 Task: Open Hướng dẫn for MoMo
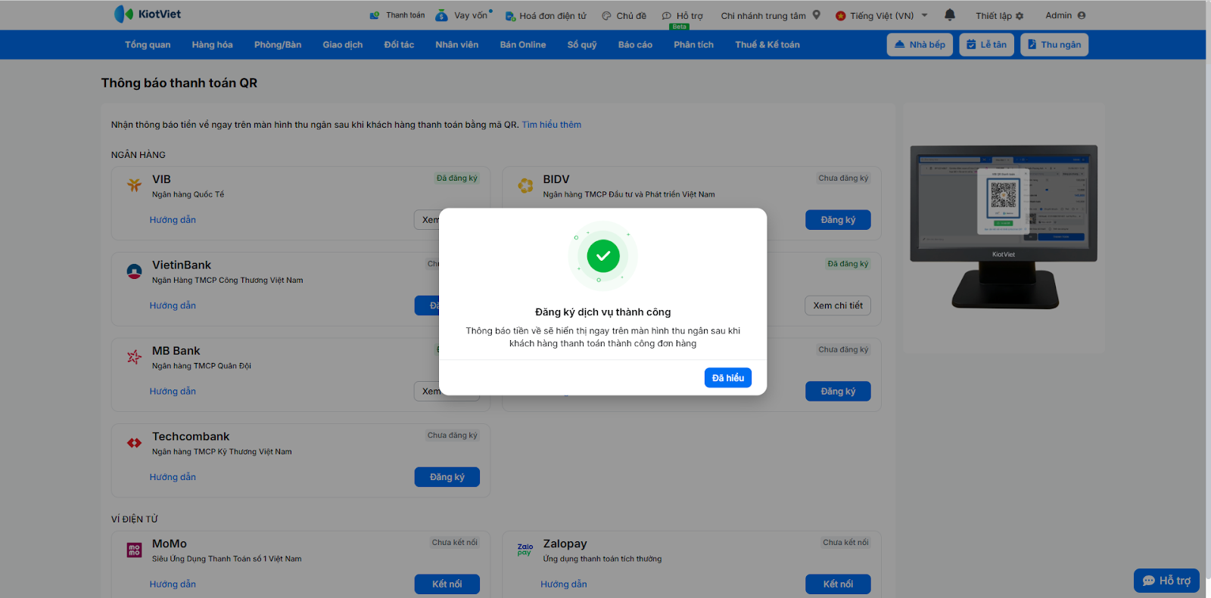[173, 584]
